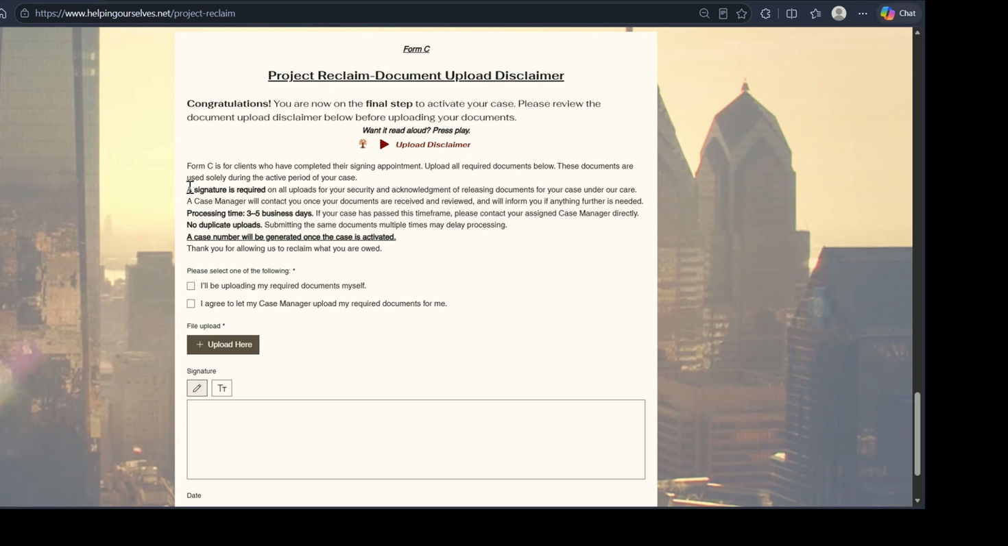Check "I agree to let my Case Manager upload"

(x=191, y=303)
